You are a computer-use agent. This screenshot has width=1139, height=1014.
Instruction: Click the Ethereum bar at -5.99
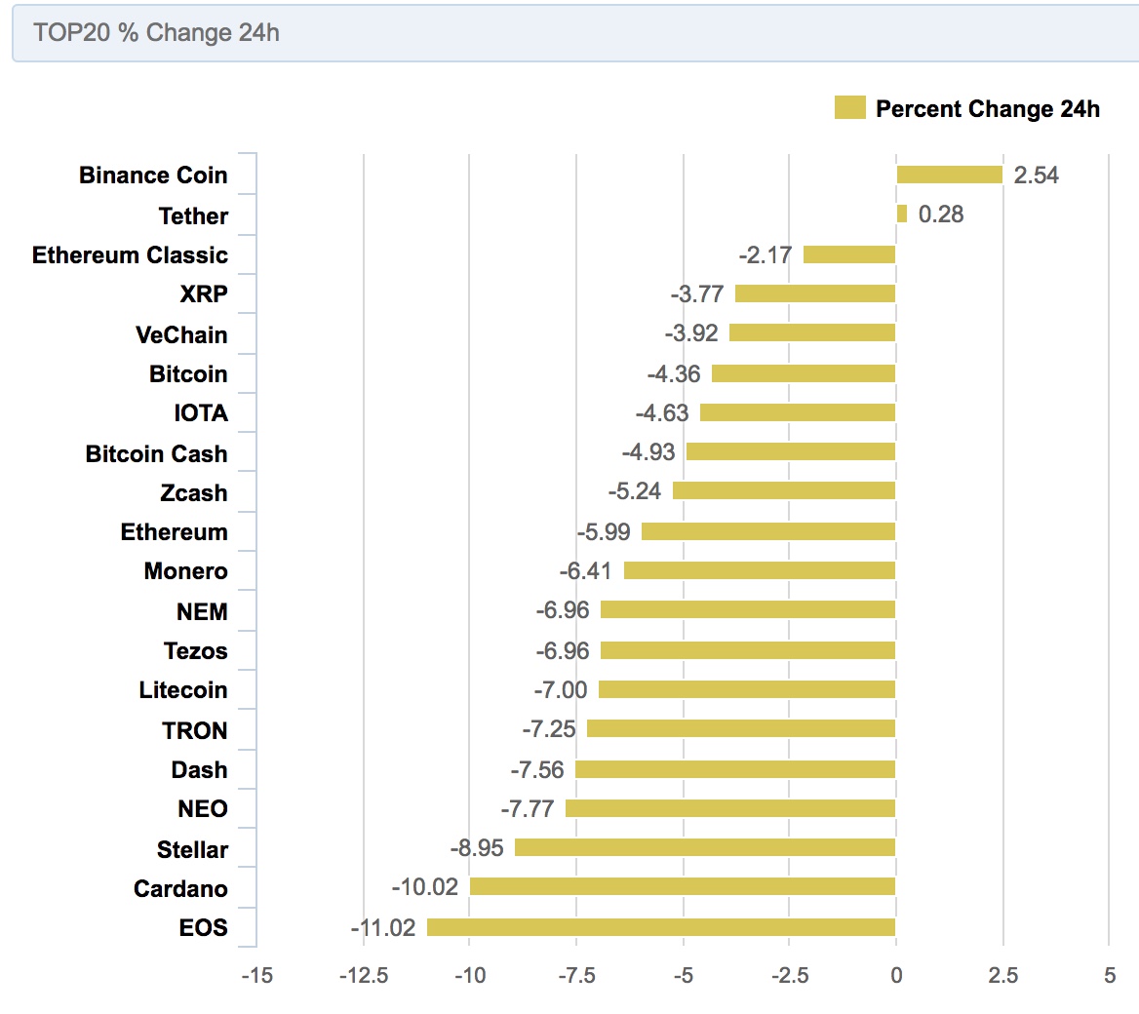click(768, 531)
